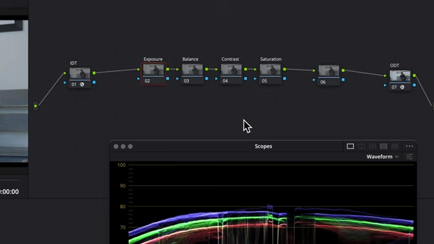Image resolution: width=434 pixels, height=244 pixels.
Task: Click the green RGB output of ODT node
Action: (x=414, y=75)
